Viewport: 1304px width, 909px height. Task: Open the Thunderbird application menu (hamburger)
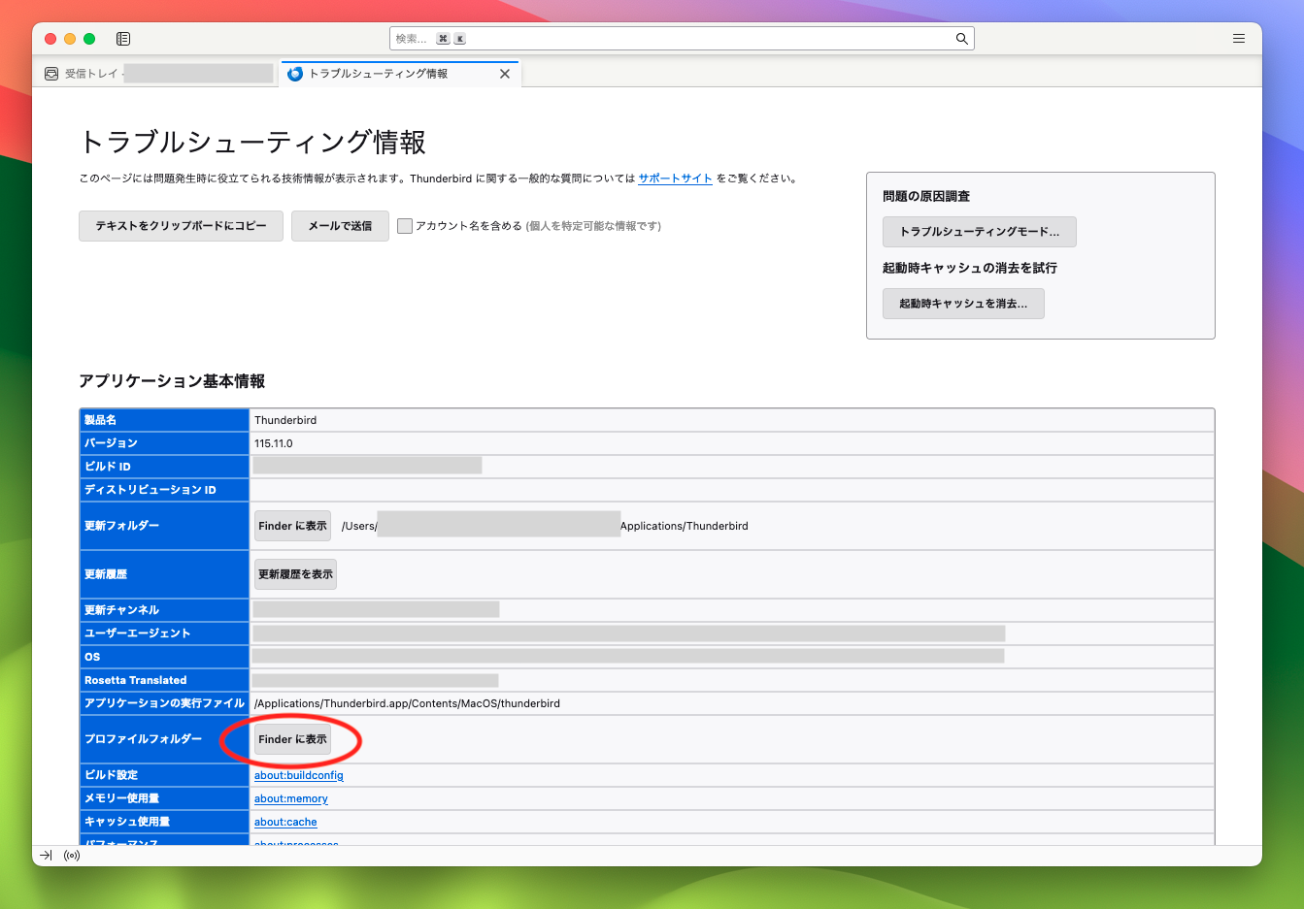coord(1239,38)
